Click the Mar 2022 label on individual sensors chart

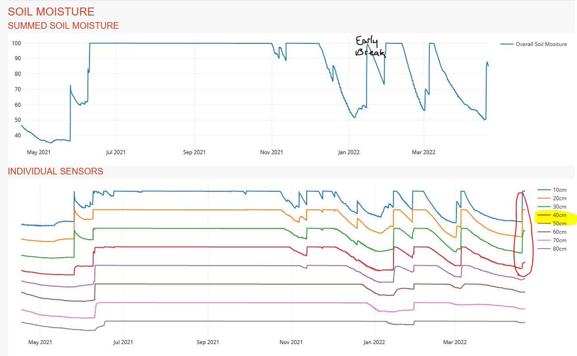point(455,343)
